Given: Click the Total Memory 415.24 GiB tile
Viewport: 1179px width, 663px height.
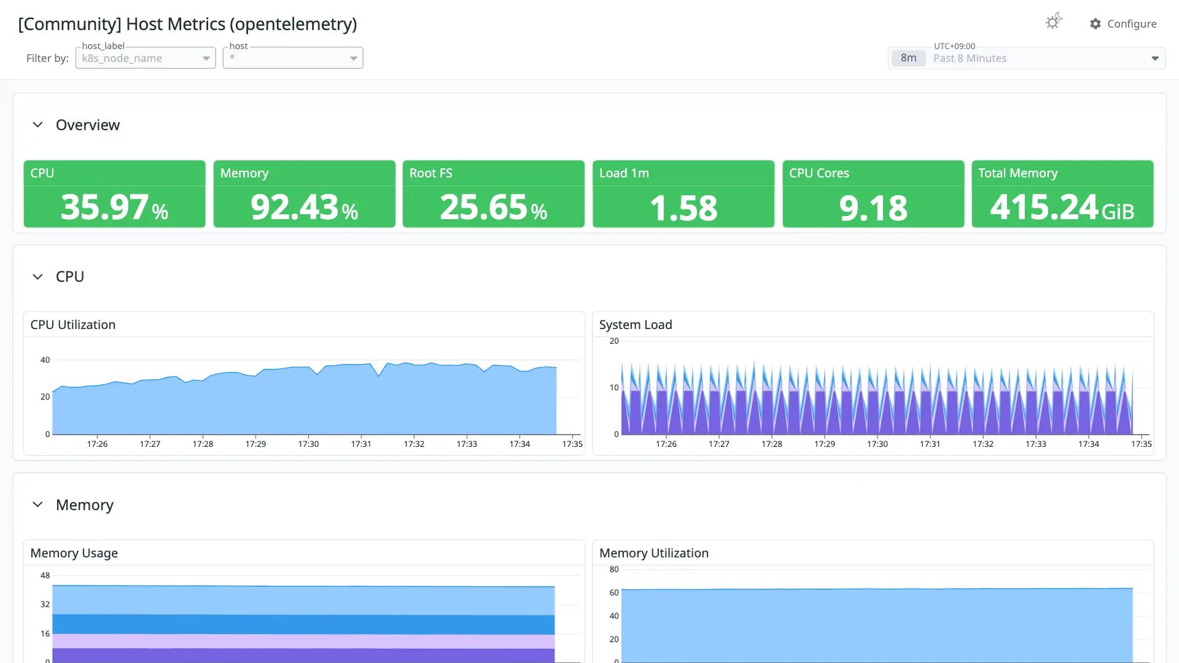Looking at the screenshot, I should 1062,194.
